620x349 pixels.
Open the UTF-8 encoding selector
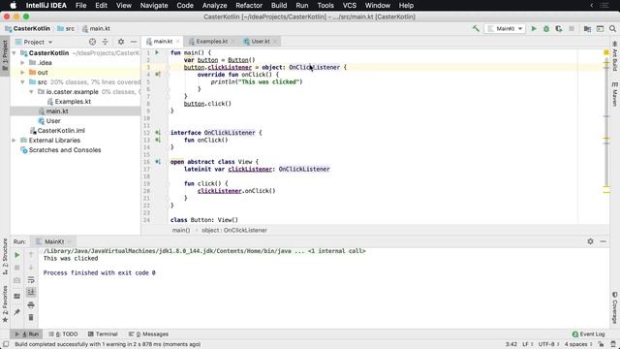(x=549, y=344)
